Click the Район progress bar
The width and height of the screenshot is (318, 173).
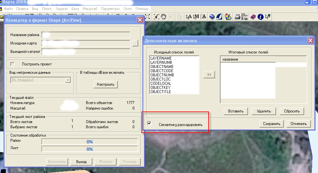coord(90,142)
